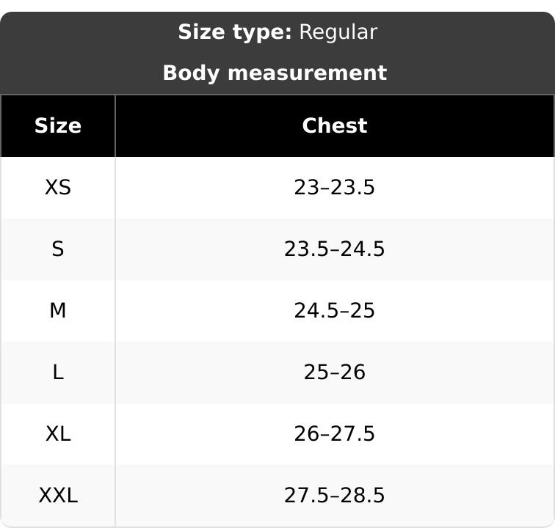Select the S size cell
Viewport: 555px width, 528px height.
click(58, 249)
